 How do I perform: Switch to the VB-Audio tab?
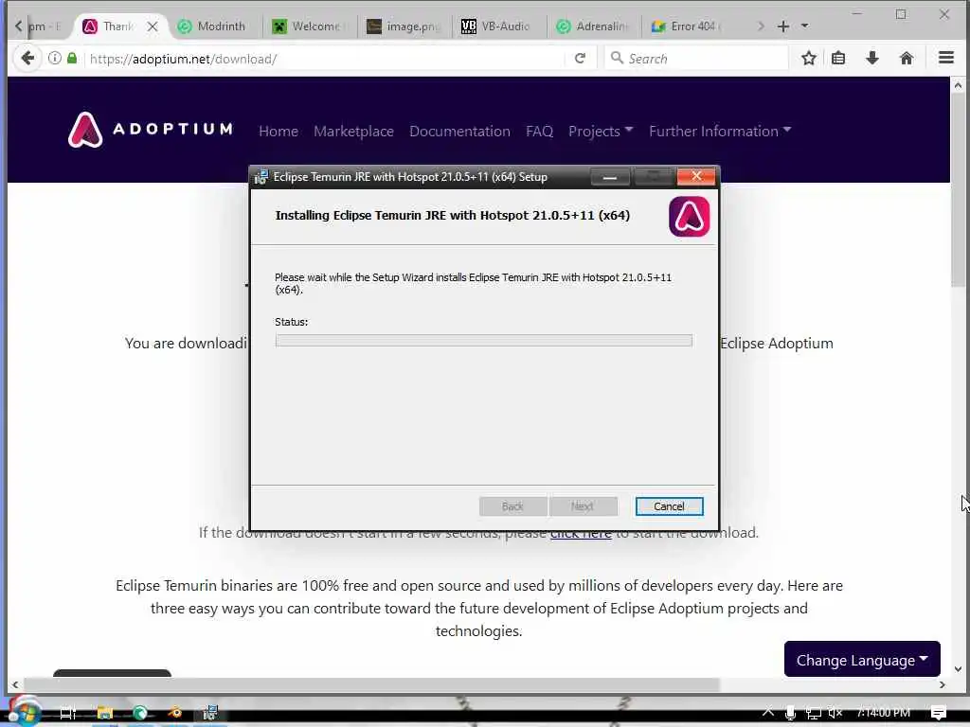pyautogui.click(x=498, y=26)
